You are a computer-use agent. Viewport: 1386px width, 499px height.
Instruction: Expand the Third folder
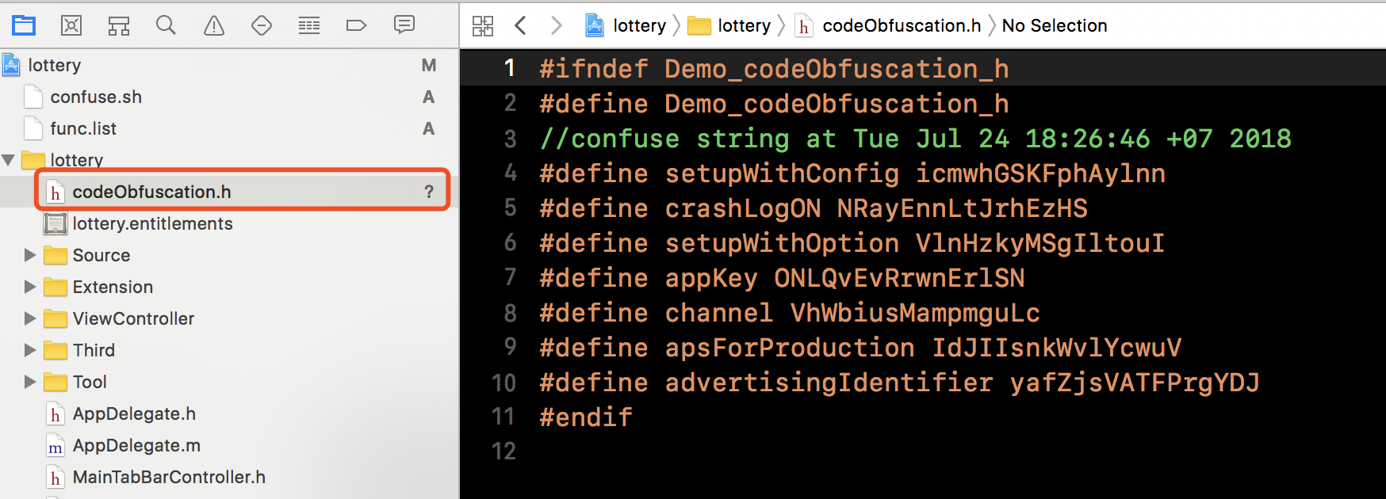coord(30,350)
